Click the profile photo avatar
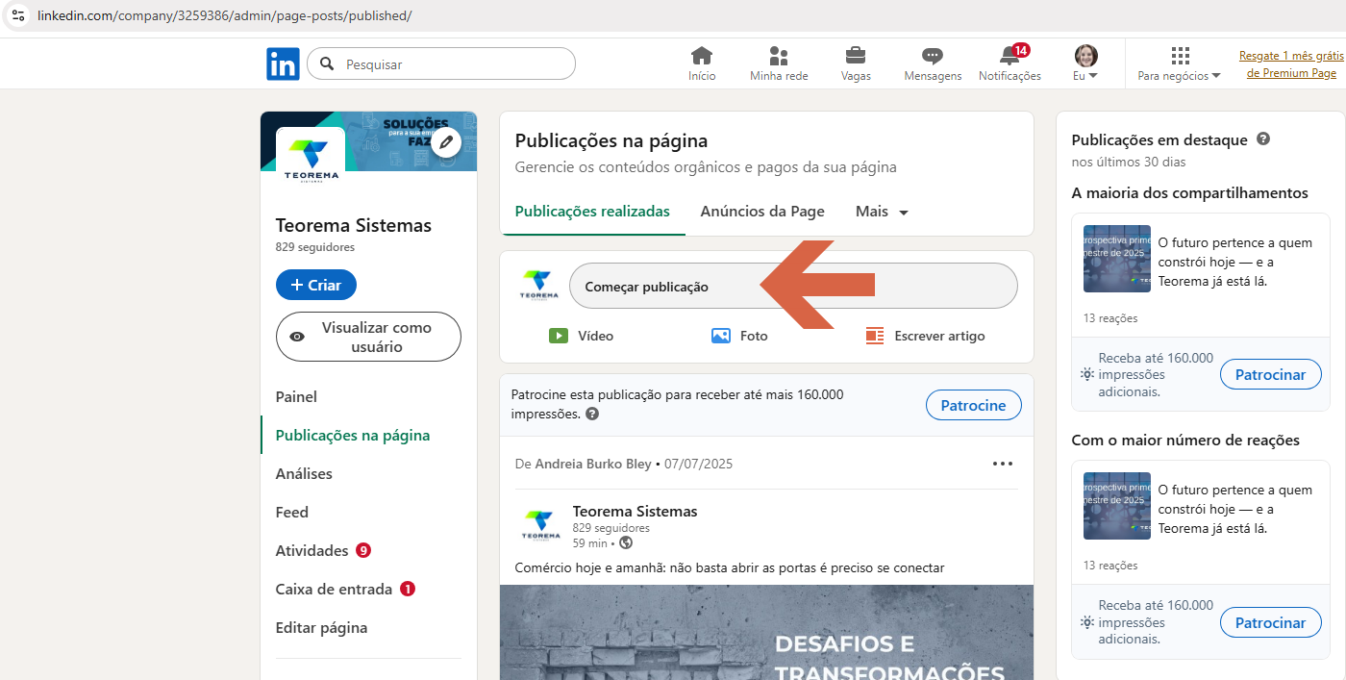Image resolution: width=1346 pixels, height=680 pixels. [1085, 55]
